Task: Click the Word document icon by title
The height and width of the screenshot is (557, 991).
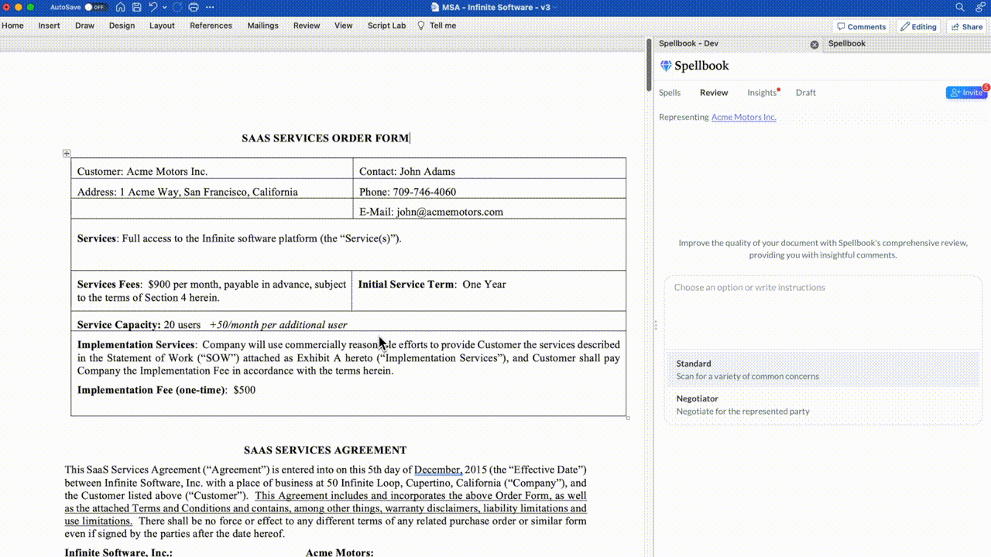Action: 435,7
